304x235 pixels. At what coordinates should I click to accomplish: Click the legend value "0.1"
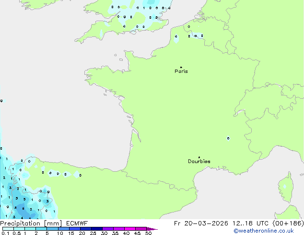5,233
